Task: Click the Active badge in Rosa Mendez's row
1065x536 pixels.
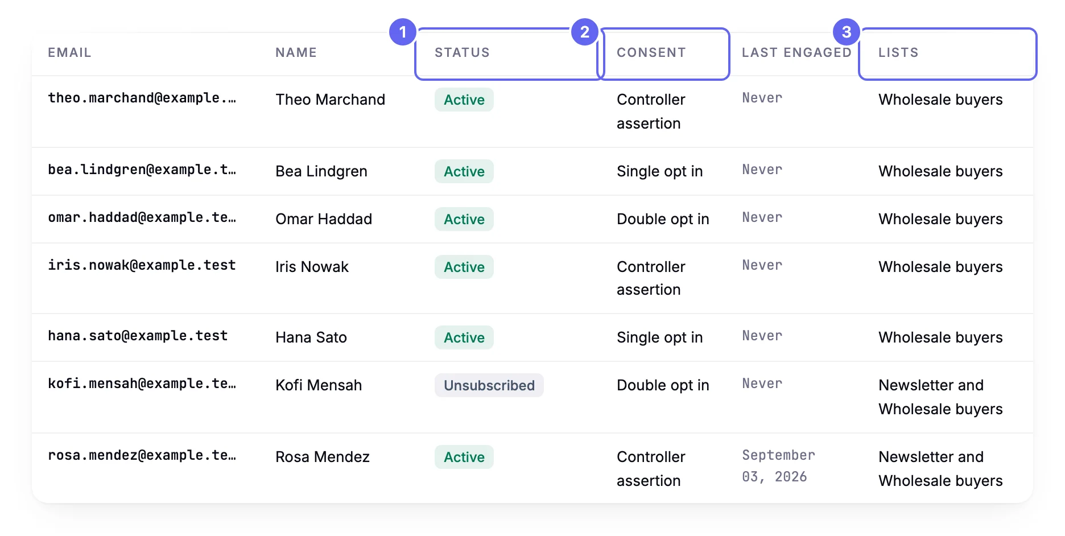Action: click(464, 457)
